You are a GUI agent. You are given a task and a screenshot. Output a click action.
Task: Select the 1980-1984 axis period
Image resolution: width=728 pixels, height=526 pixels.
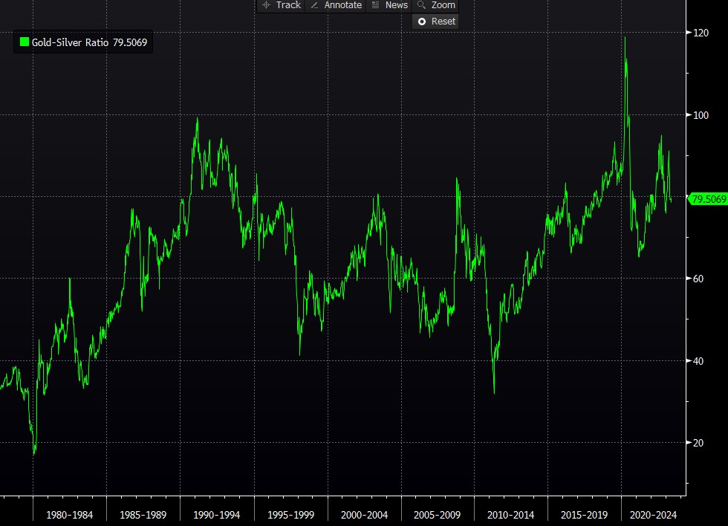click(69, 515)
